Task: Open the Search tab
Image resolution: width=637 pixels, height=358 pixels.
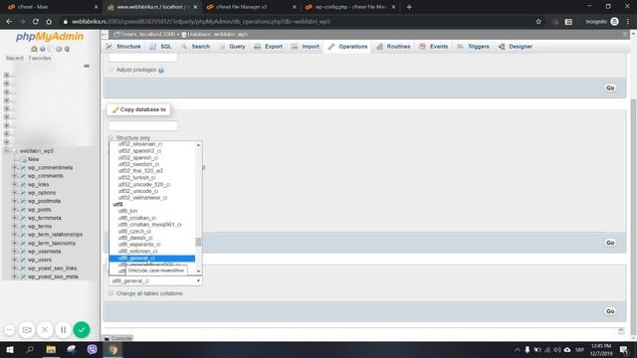Action: pyautogui.click(x=196, y=47)
